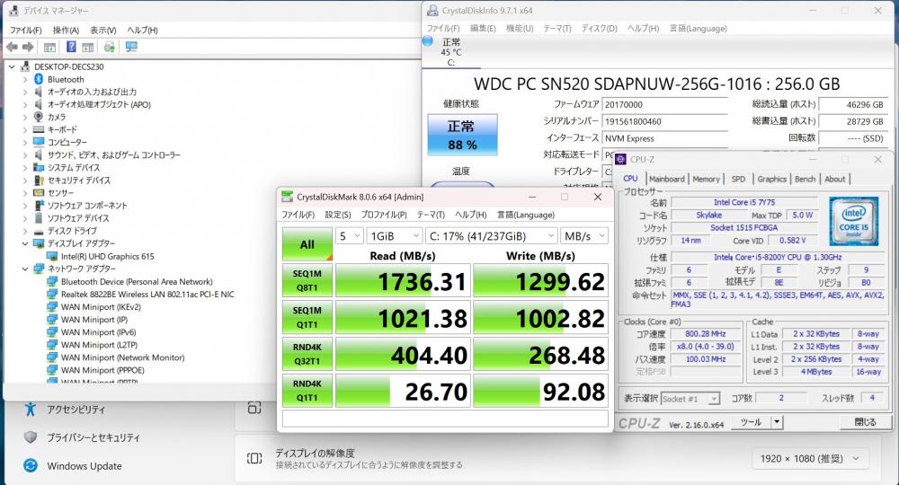Click the ファームウェア field showing 20170000
899x485 pixels.
pos(664,105)
